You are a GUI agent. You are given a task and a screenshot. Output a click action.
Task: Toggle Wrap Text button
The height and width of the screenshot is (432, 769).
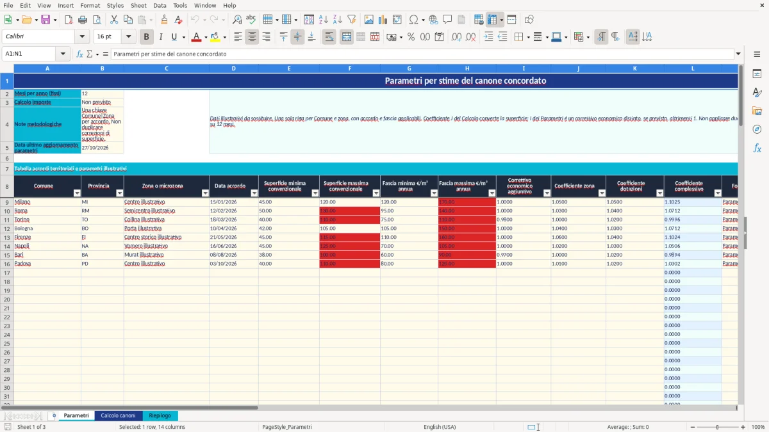(x=329, y=37)
